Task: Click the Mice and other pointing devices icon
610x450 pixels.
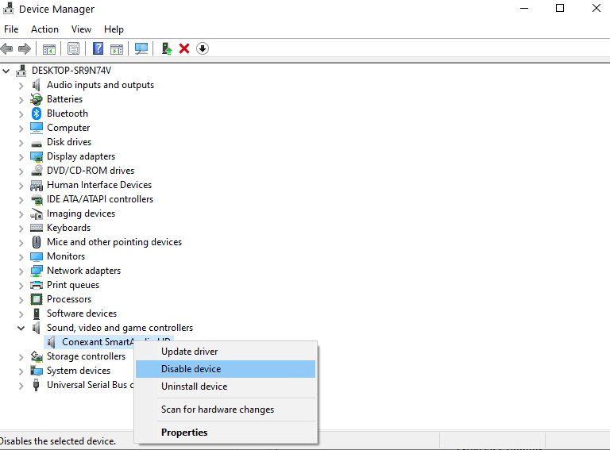Action: point(37,242)
